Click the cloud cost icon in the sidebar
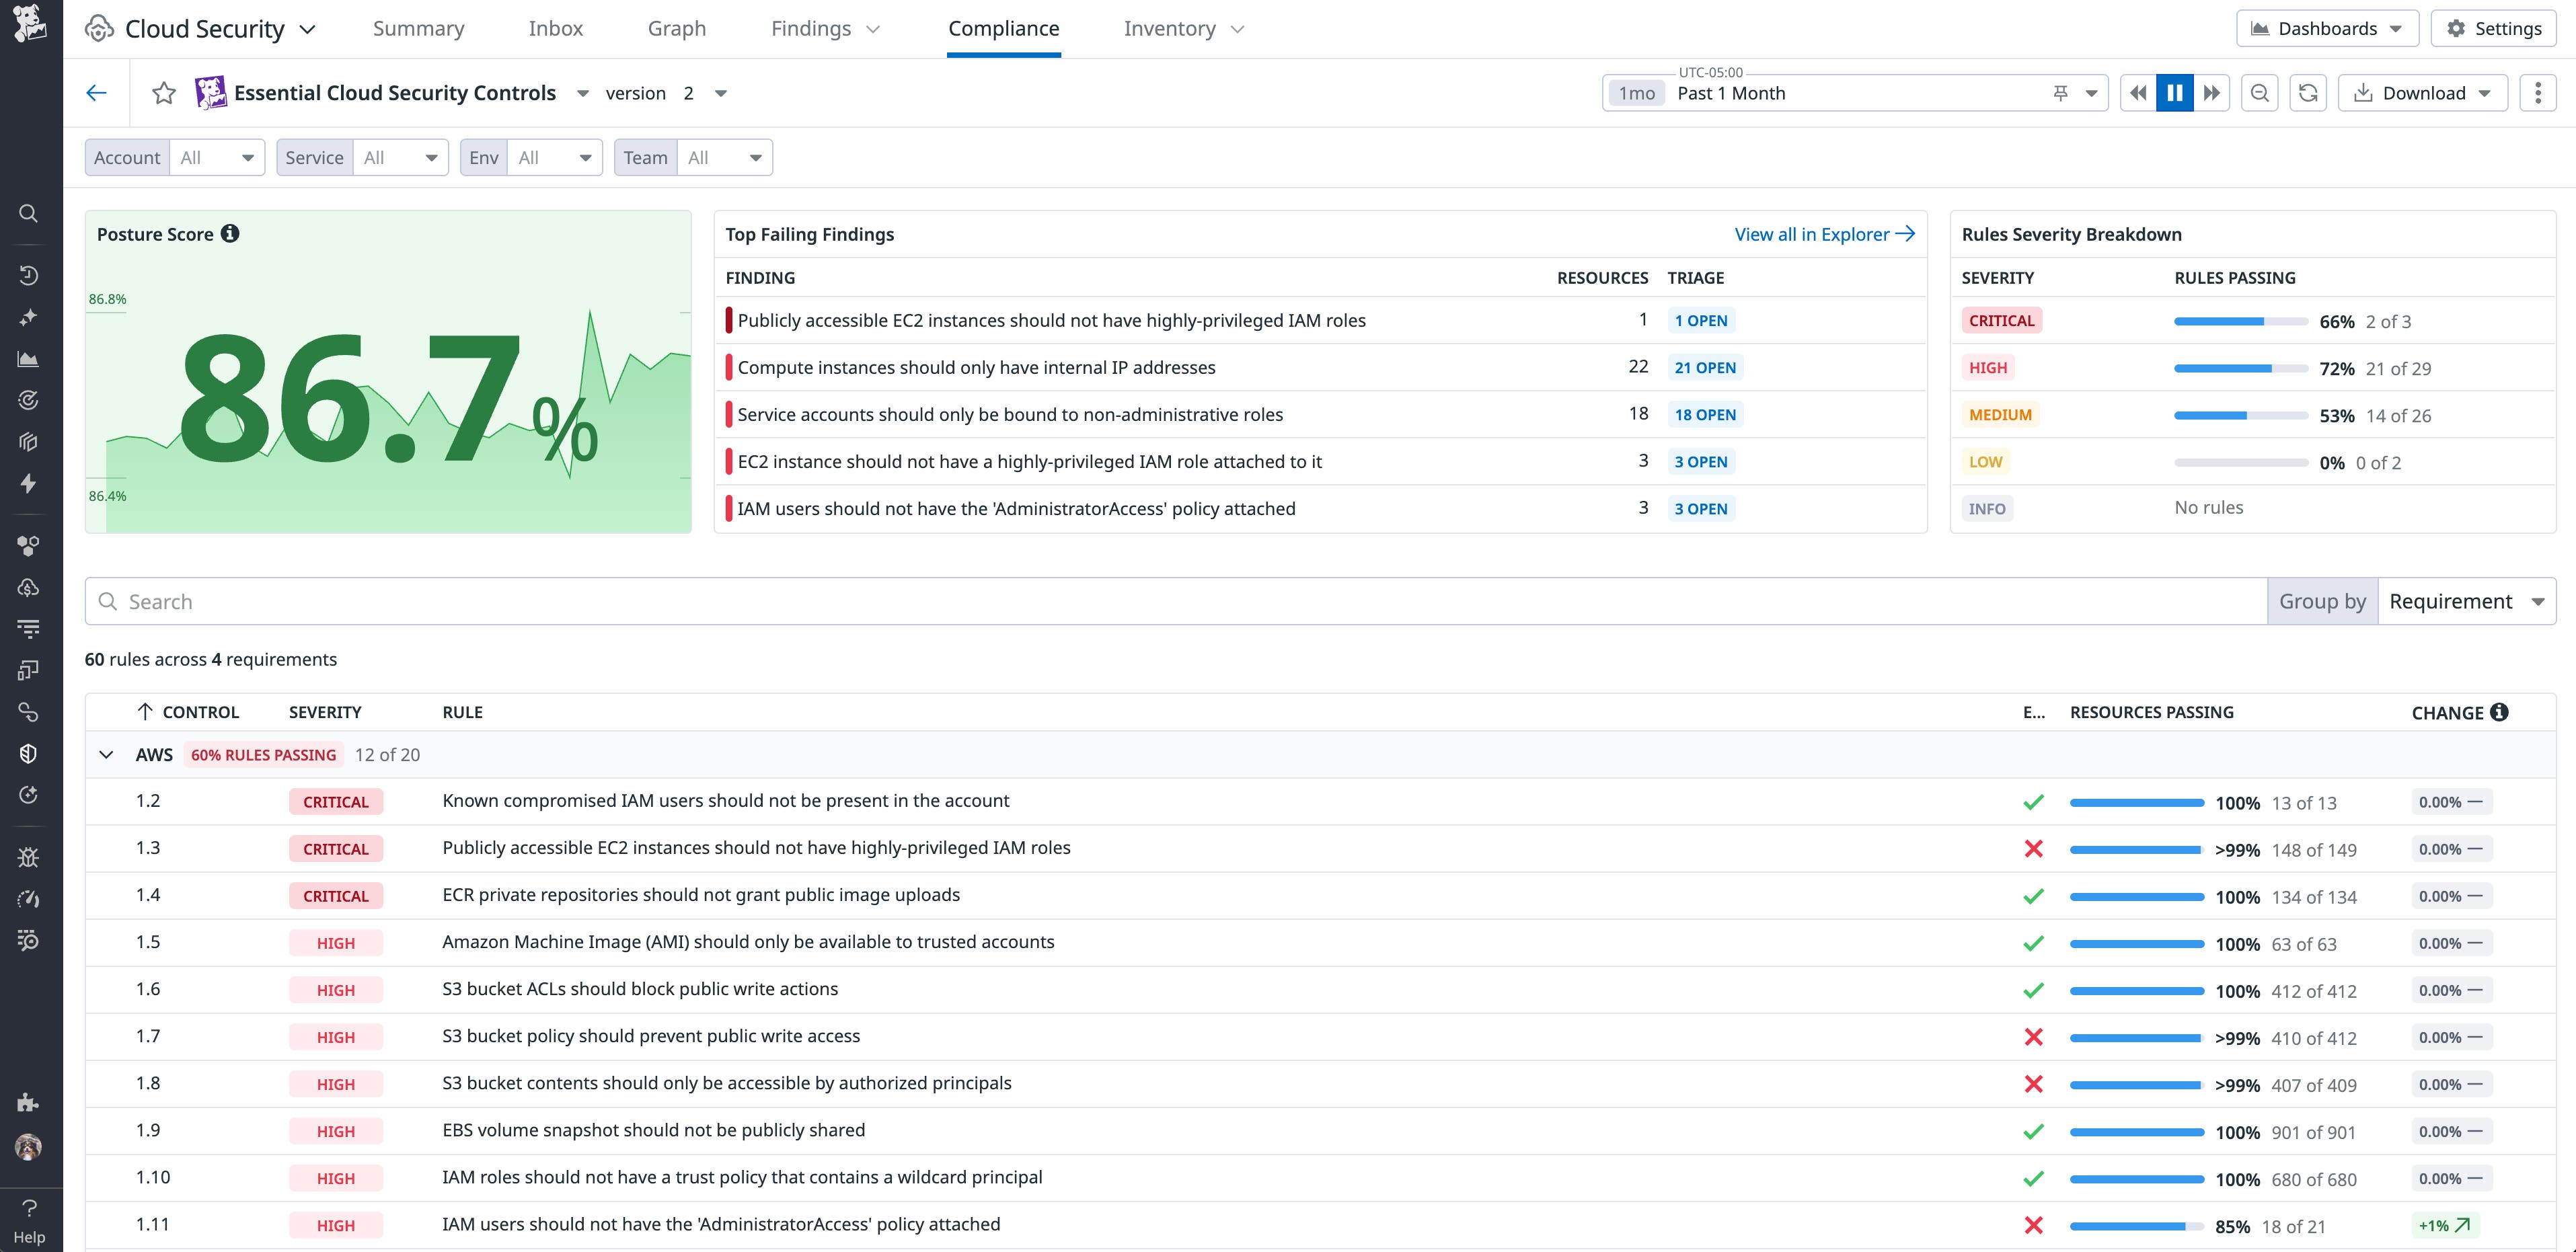The width and height of the screenshot is (2576, 1252). 29,587
